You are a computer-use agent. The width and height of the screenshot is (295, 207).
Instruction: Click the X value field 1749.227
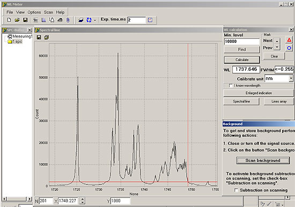click(68, 201)
